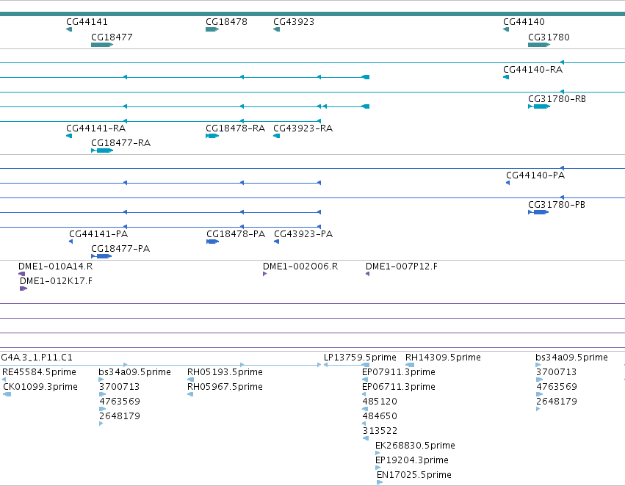The width and height of the screenshot is (625, 486).
Task: Select the EP19204.3prime label
Action: coord(412,460)
